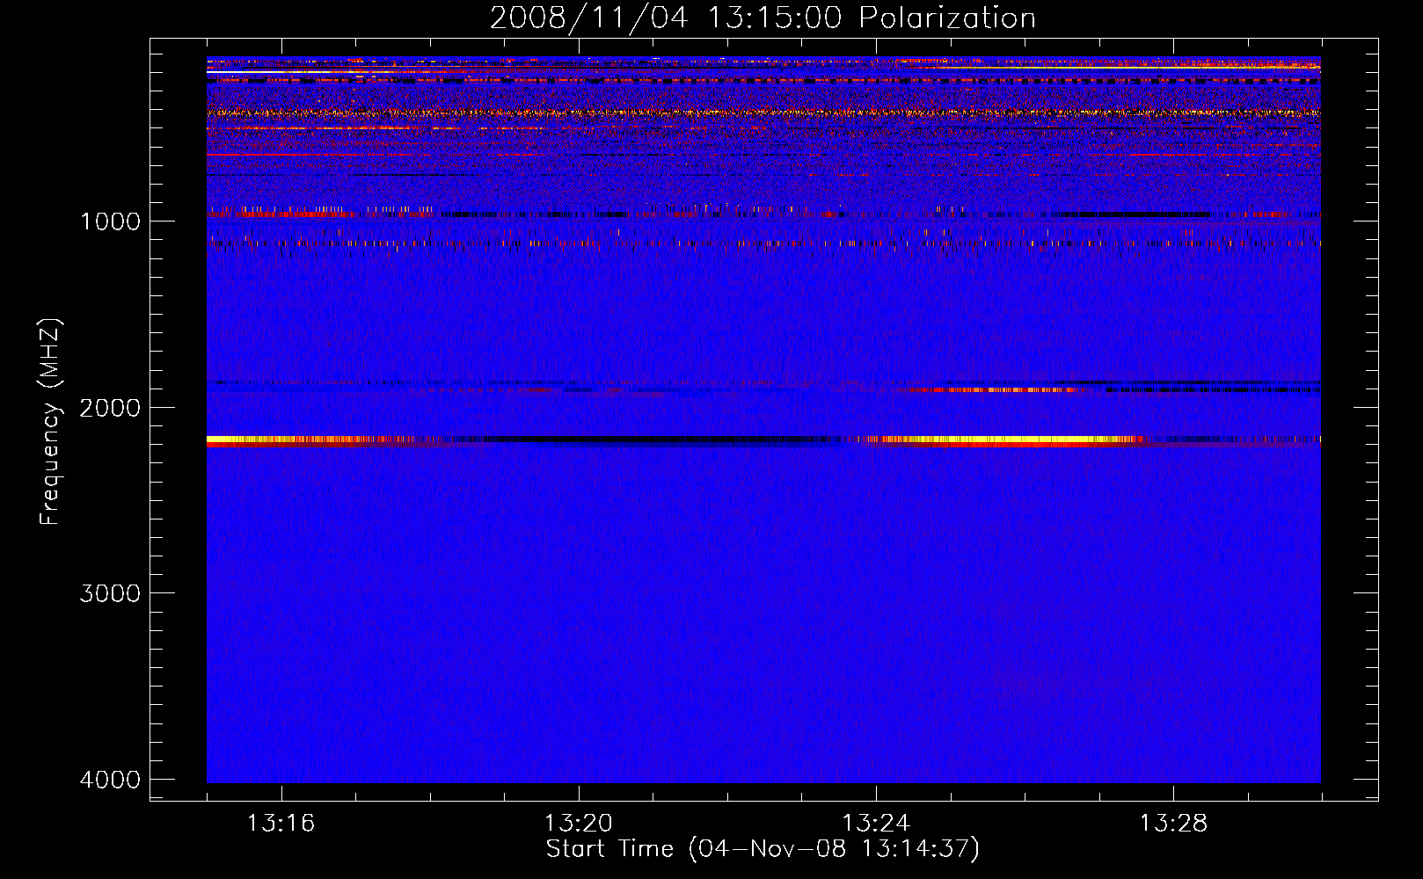
Task: Click the 3000 frequency tick label
Action: point(110,593)
